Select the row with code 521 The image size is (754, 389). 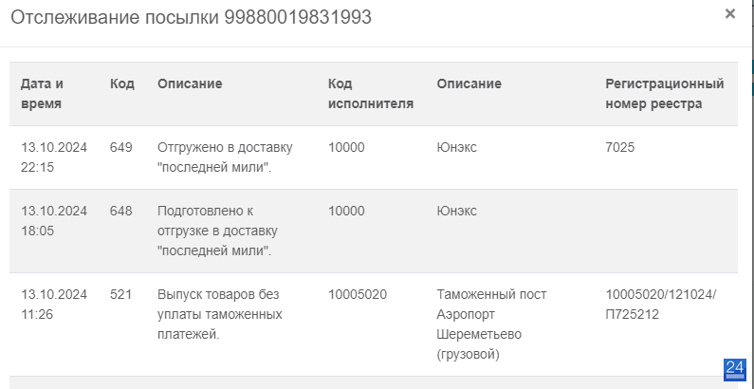tap(374, 324)
